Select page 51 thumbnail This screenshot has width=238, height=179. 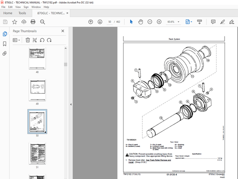[x=37, y=153]
